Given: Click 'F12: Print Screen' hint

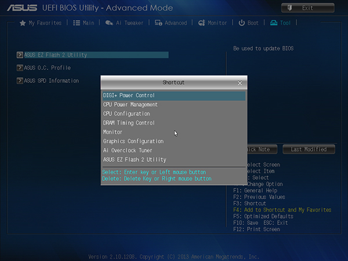Looking at the screenshot, I should click(x=256, y=229).
